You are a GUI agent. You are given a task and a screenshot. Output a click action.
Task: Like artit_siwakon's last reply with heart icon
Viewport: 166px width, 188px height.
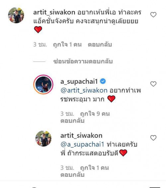(x=153, y=138)
